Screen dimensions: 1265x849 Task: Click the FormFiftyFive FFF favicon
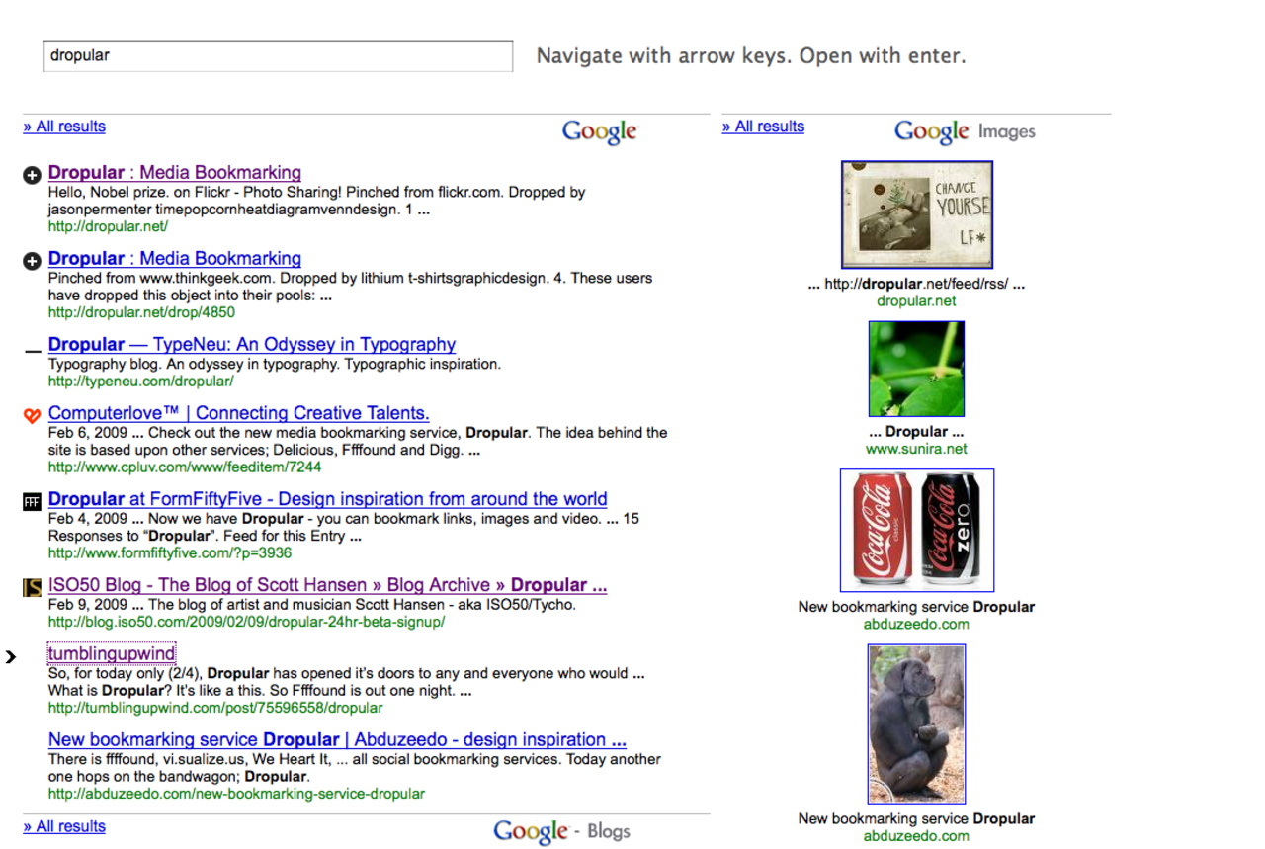32,502
